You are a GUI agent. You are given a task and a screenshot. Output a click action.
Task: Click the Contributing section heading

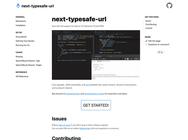66,138
